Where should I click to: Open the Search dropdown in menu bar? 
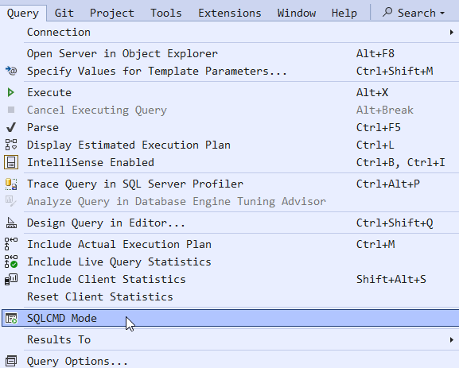(414, 13)
